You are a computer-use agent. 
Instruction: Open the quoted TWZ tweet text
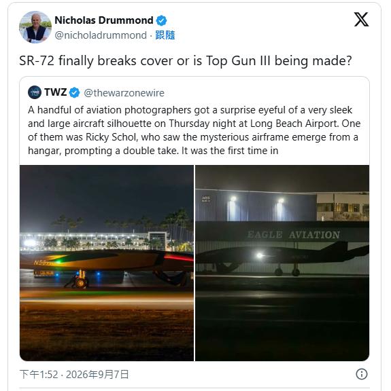[x=194, y=130]
